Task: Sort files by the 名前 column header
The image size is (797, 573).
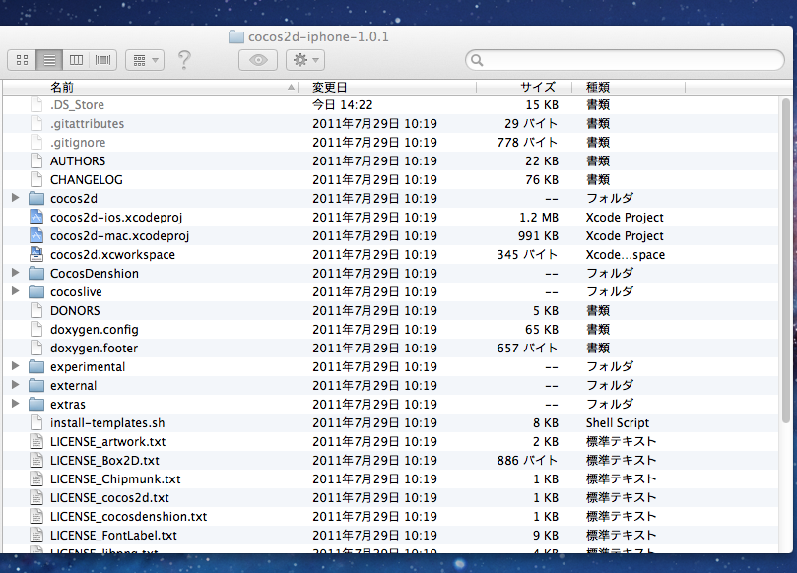Action: (x=151, y=88)
